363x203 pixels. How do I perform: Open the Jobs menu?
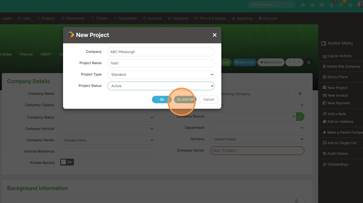pyautogui.click(x=24, y=18)
